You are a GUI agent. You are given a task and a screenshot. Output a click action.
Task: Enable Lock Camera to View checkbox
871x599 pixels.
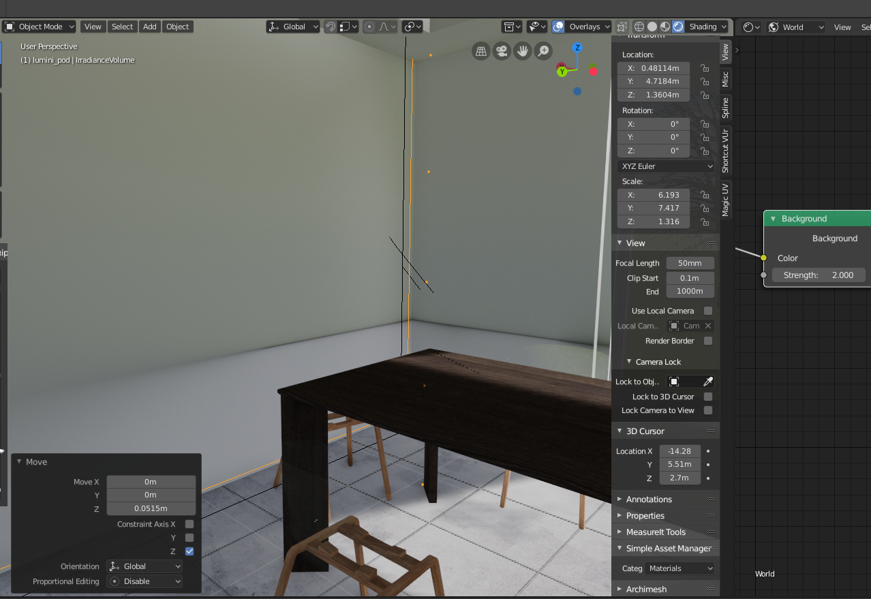coord(708,410)
